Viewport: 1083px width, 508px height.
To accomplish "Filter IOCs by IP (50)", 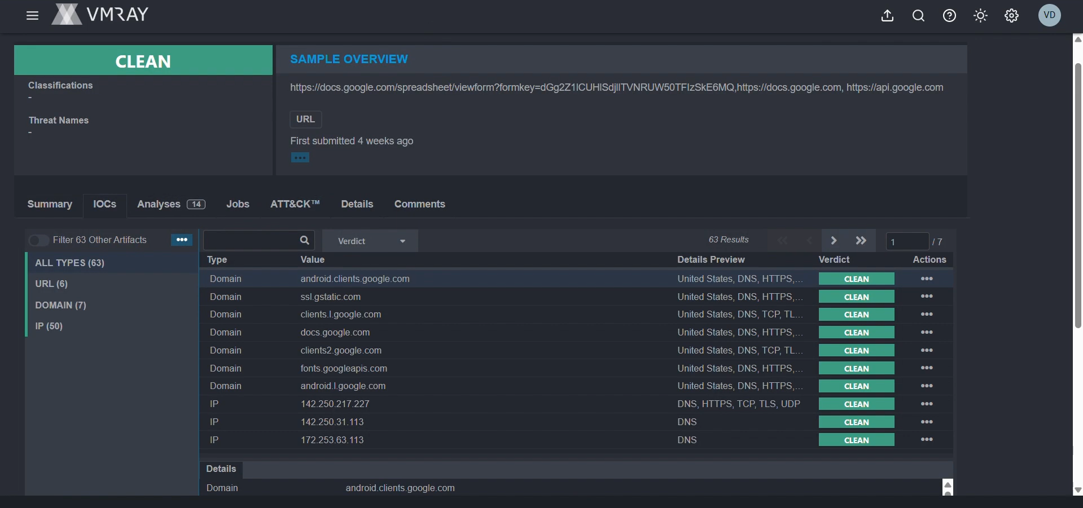I will click(x=112, y=326).
